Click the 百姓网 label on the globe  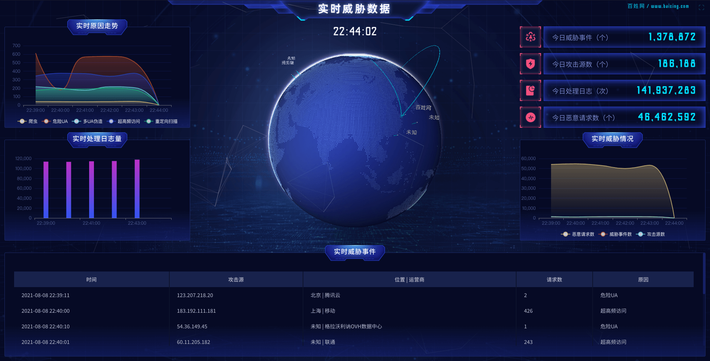[x=423, y=107]
